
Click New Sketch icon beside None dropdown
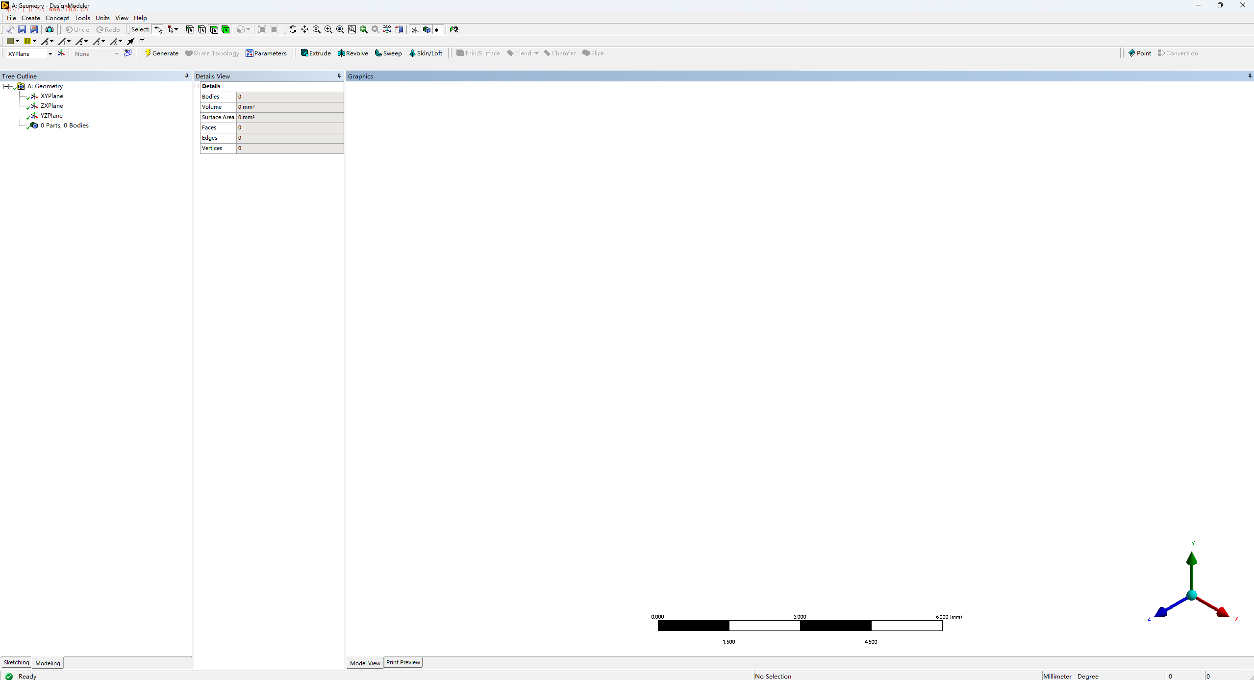tap(128, 53)
